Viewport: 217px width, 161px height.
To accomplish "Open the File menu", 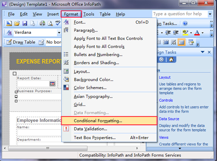I will (11, 14).
